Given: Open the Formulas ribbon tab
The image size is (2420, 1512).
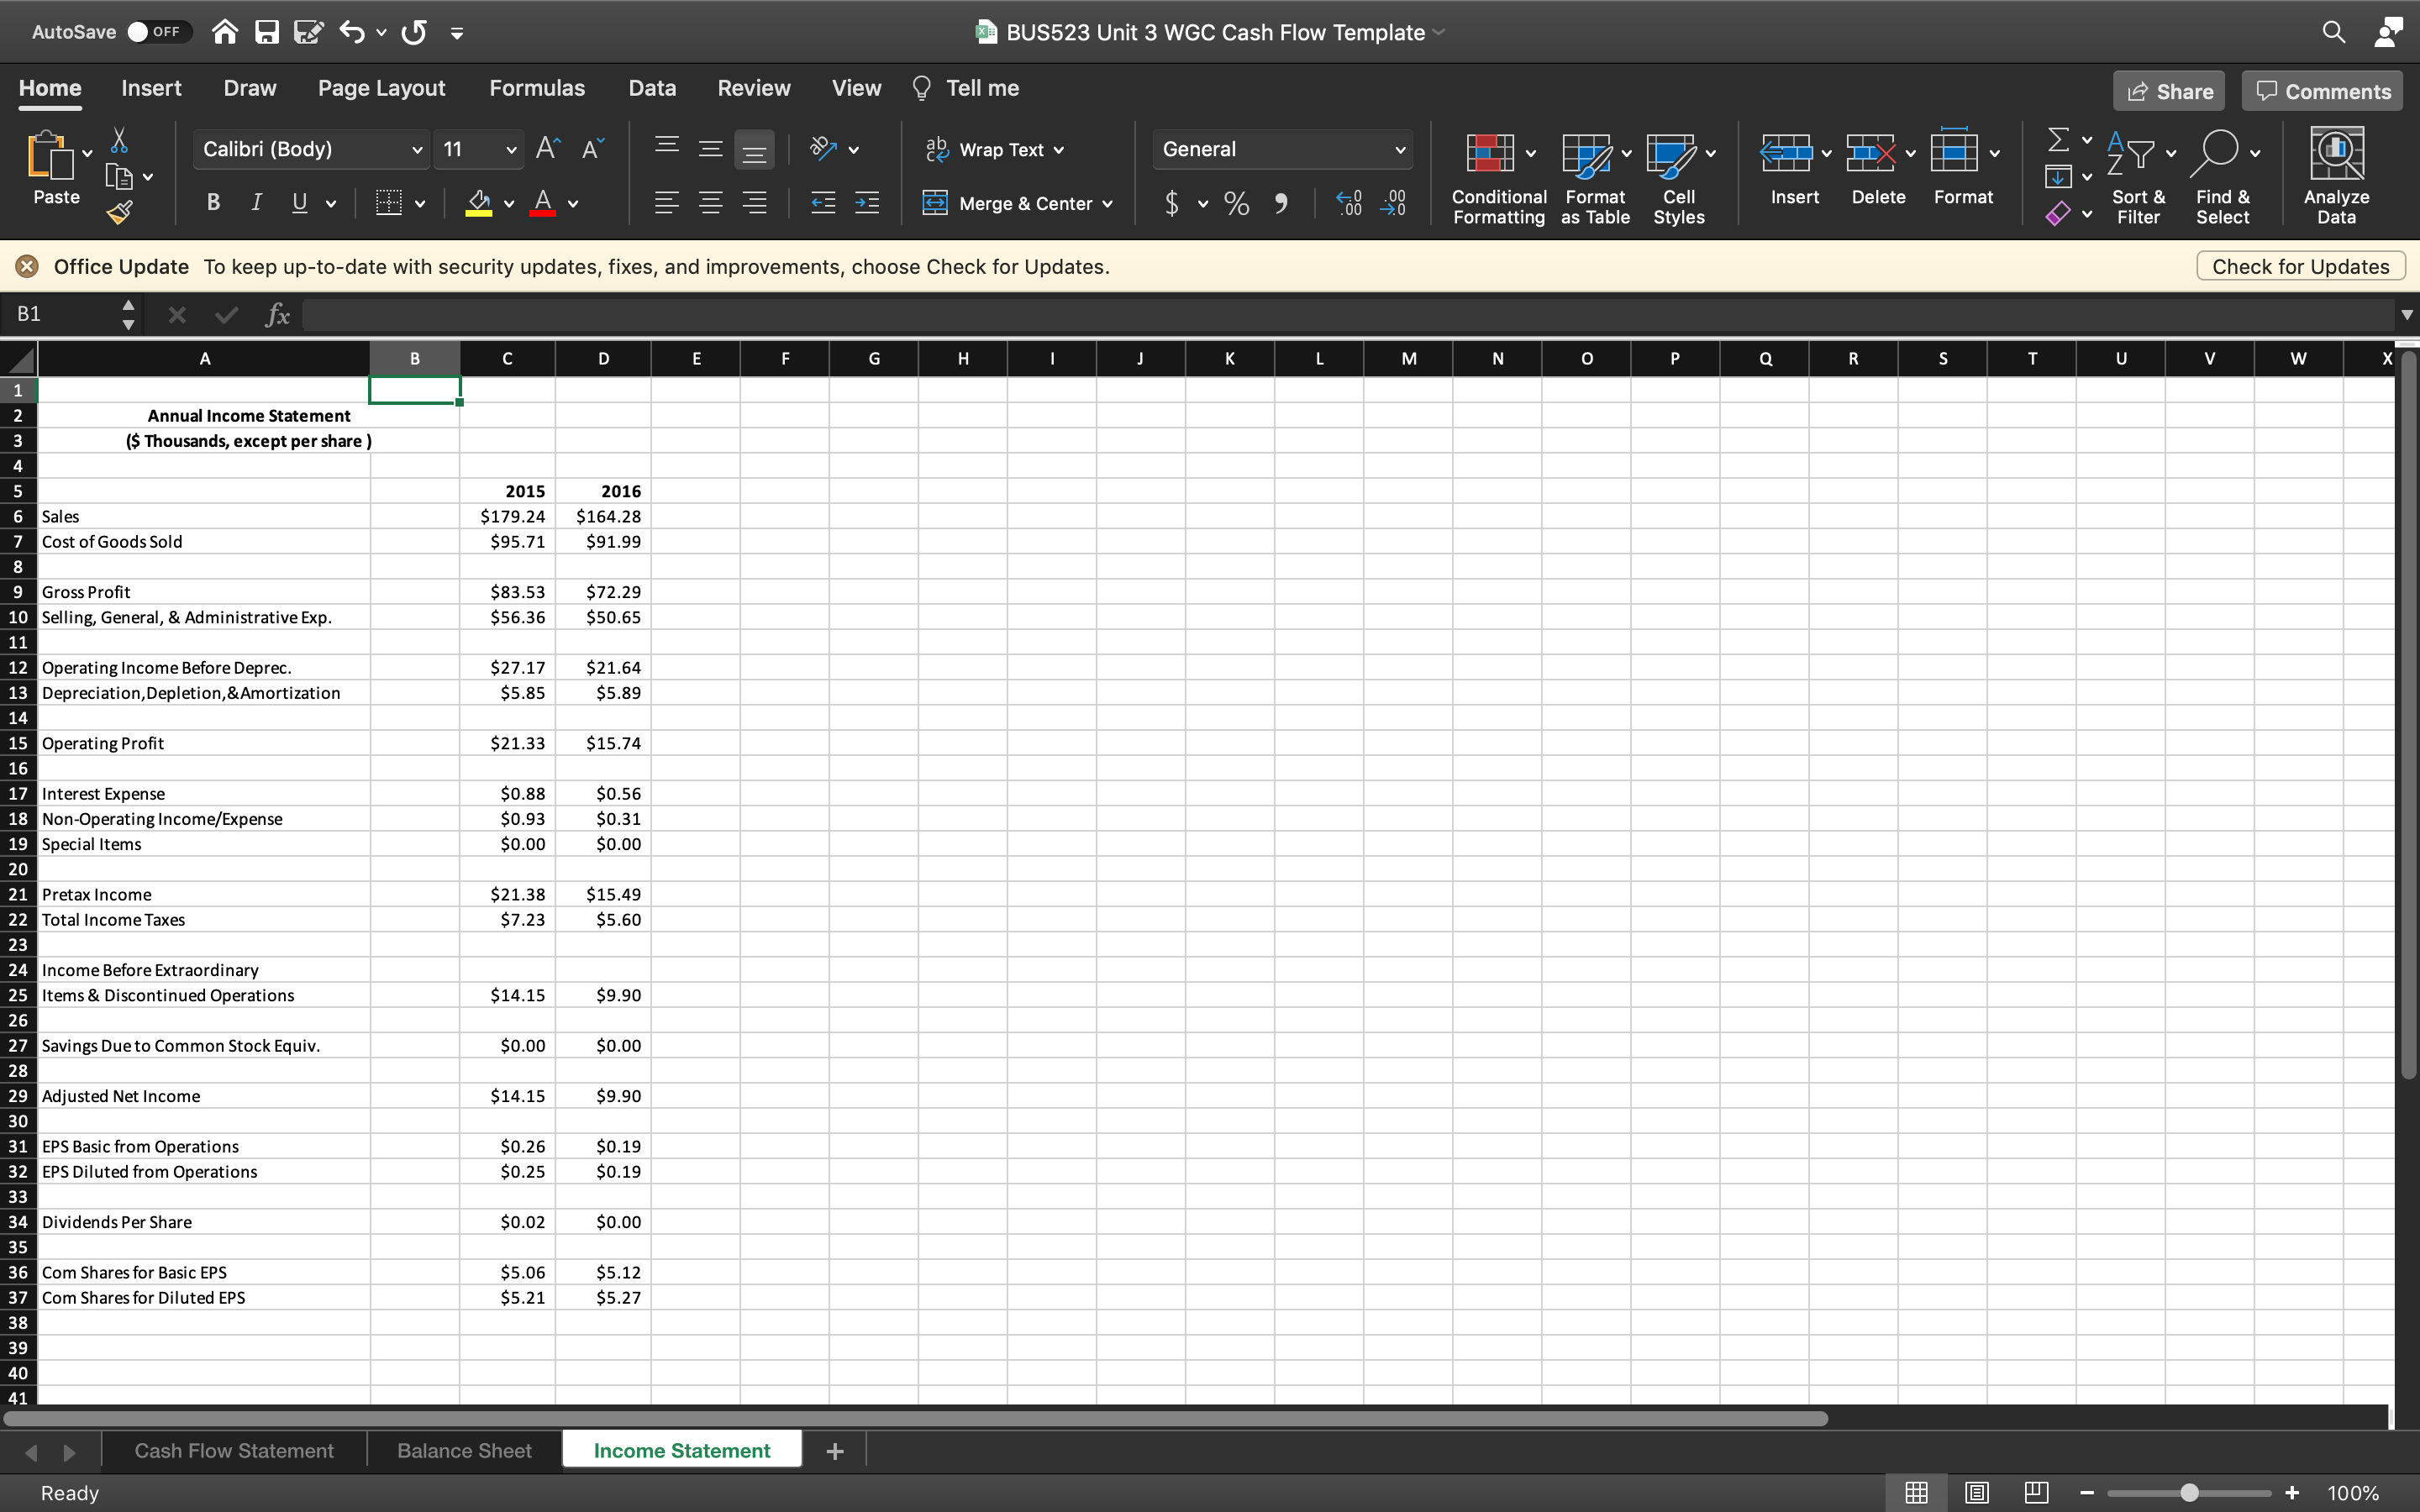Looking at the screenshot, I should [x=537, y=88].
